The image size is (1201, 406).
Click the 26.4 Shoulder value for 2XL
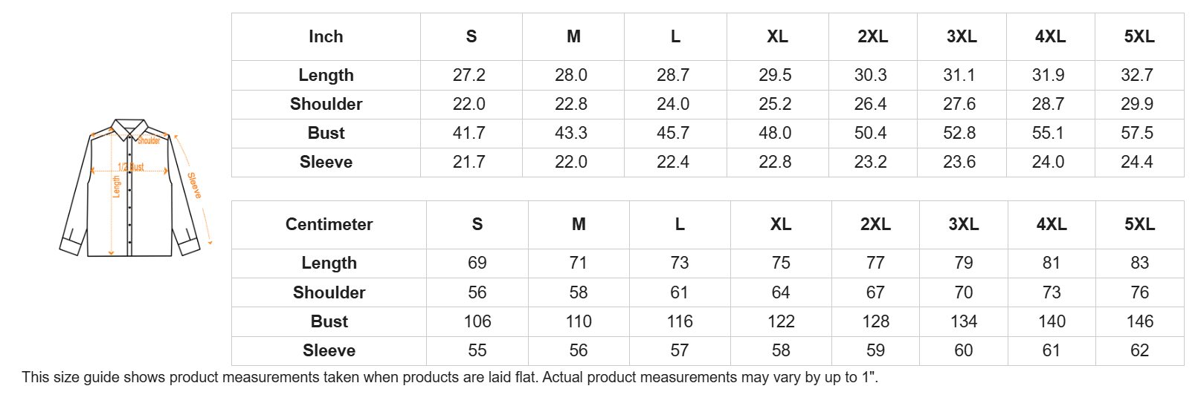point(871,104)
